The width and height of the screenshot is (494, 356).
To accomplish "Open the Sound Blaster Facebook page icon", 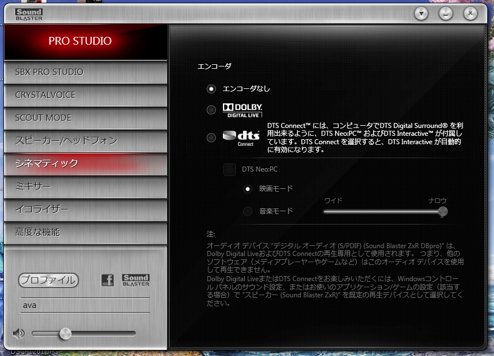I will [108, 279].
